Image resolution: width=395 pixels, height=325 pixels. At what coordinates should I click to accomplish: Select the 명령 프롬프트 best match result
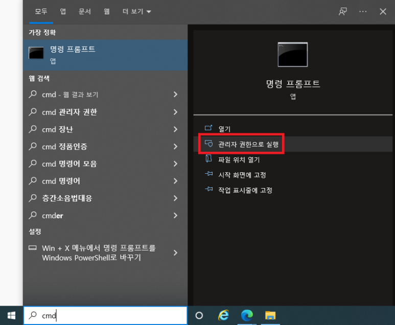click(x=105, y=55)
